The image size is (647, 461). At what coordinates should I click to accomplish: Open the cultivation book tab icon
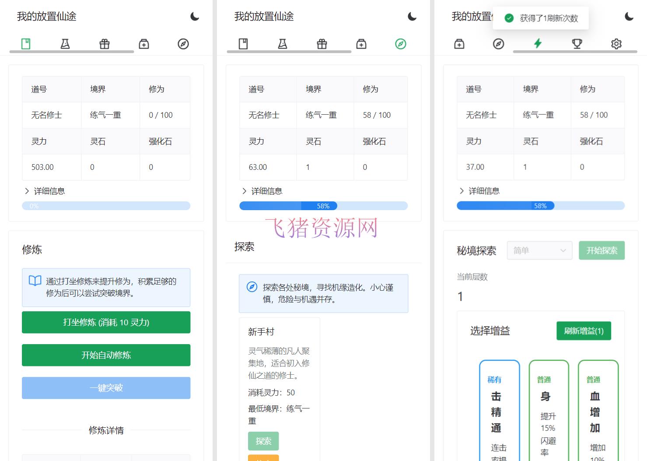coord(26,43)
